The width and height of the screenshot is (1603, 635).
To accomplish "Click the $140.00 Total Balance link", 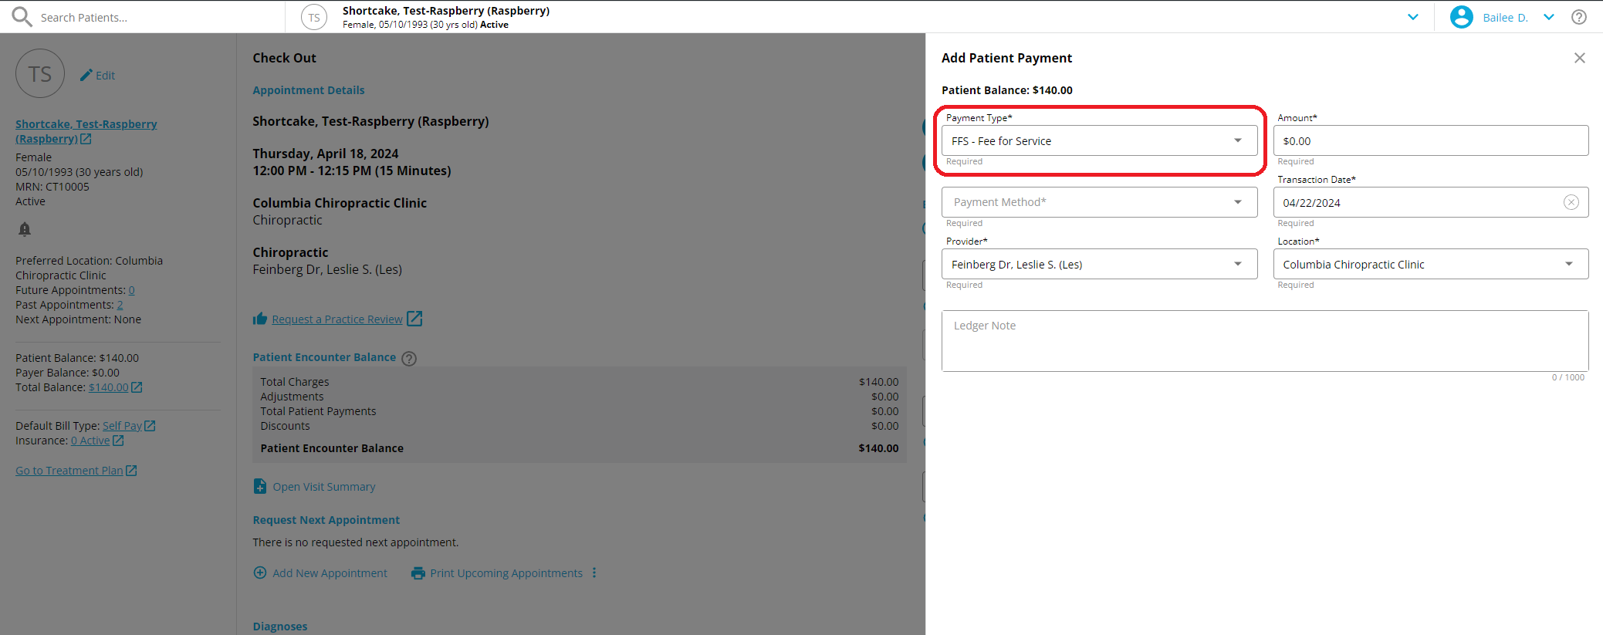I will click(x=109, y=387).
